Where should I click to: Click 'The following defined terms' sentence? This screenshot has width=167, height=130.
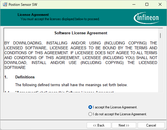point(71,85)
